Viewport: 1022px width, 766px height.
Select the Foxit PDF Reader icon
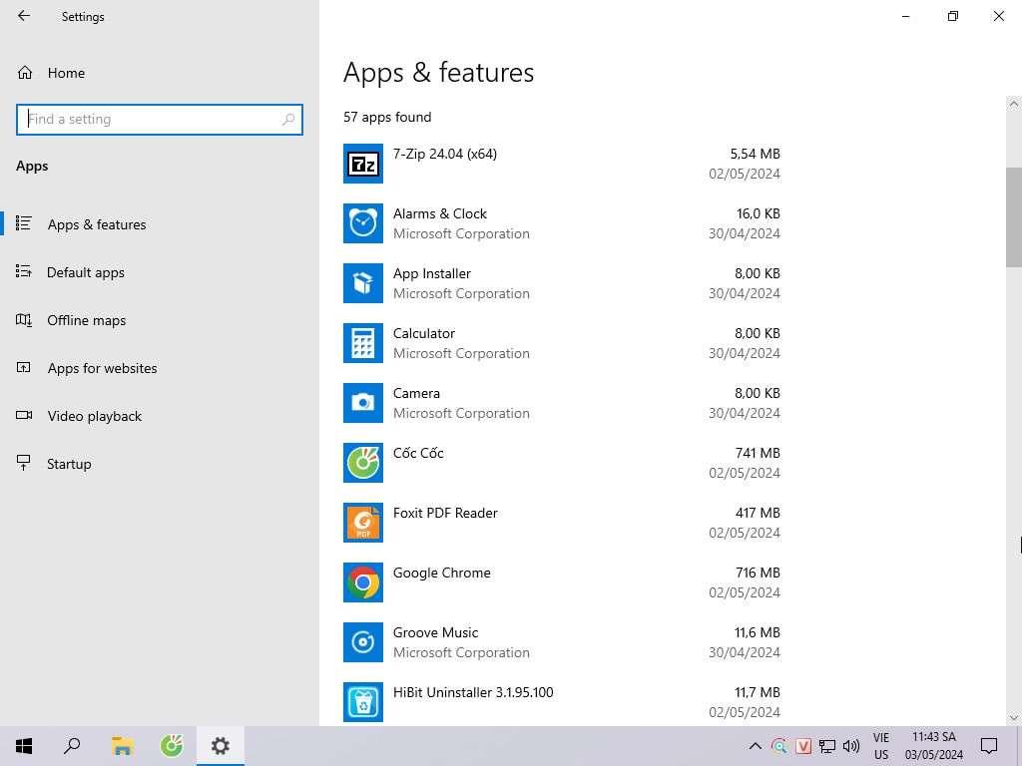[x=362, y=523]
